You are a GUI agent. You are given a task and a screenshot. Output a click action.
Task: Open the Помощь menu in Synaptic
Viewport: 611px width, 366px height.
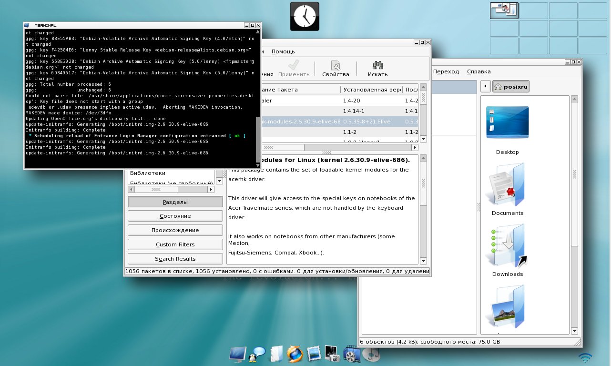tap(283, 51)
